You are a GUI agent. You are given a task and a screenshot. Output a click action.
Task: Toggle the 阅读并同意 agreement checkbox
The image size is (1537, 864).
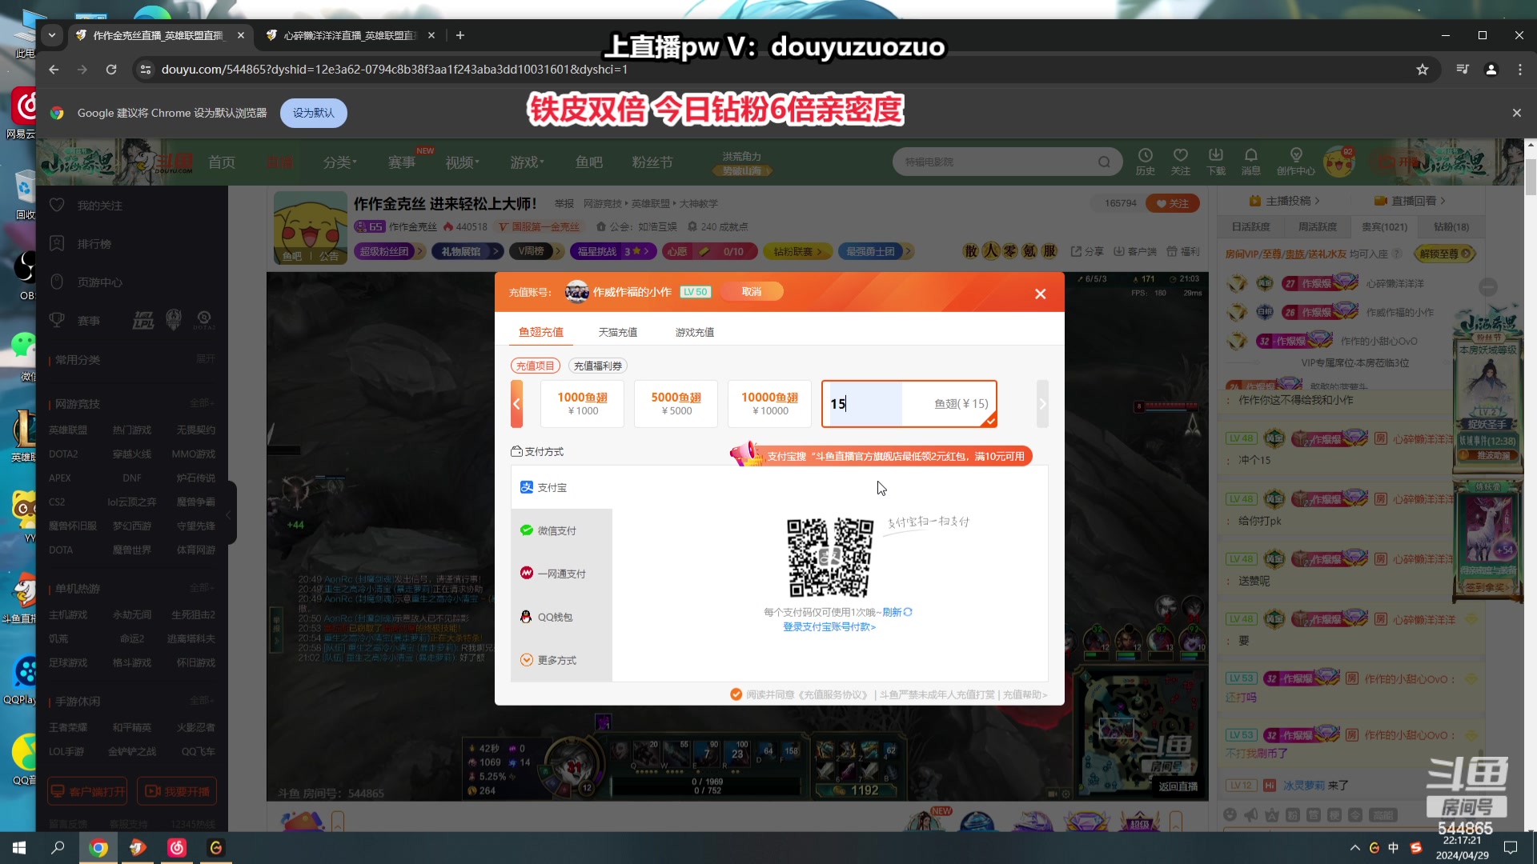pyautogui.click(x=736, y=694)
